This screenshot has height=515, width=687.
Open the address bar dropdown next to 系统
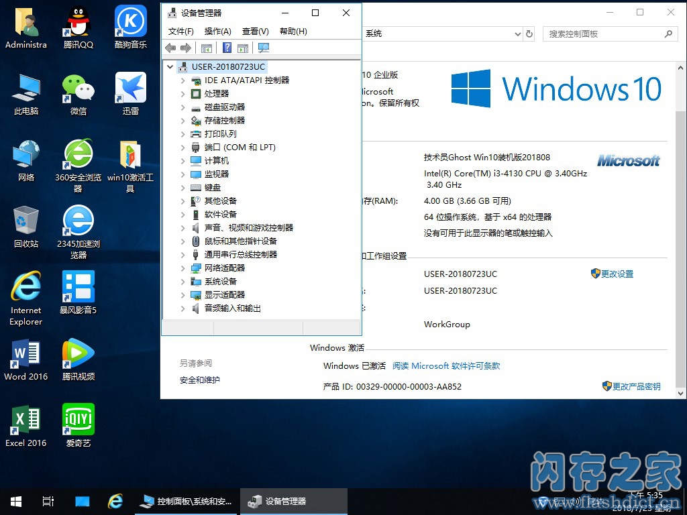click(517, 34)
